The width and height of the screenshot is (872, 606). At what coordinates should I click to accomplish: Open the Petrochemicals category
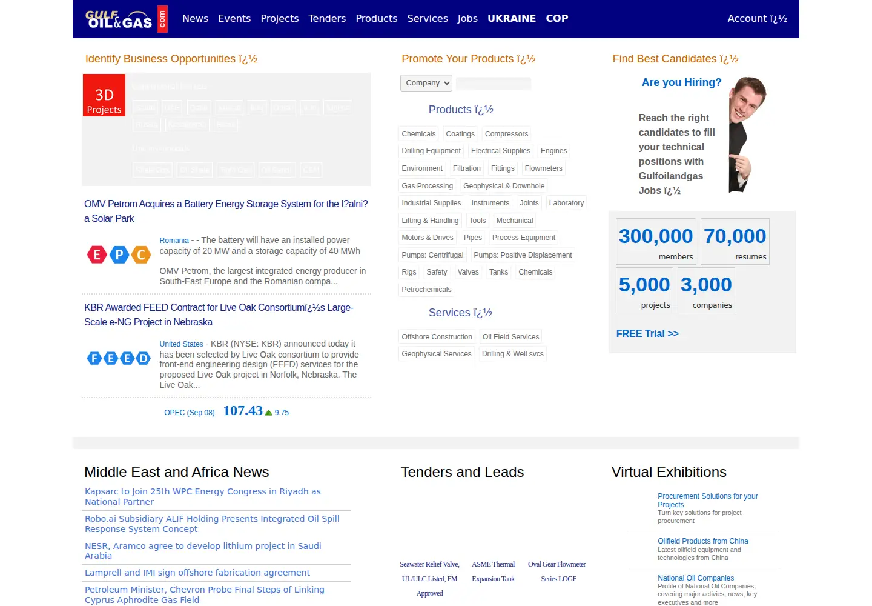[x=426, y=290]
